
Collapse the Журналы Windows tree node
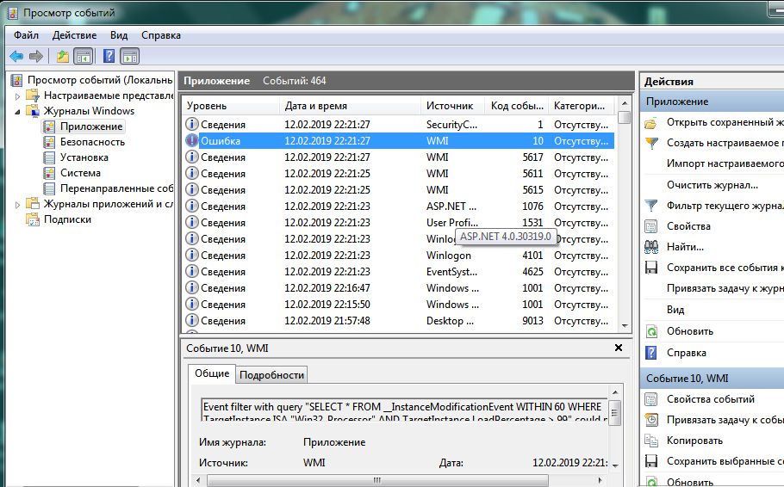tap(17, 111)
